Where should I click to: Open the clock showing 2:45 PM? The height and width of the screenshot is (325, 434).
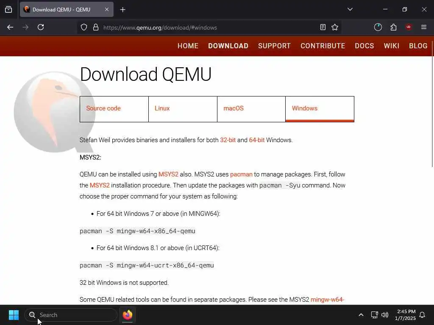click(x=406, y=315)
